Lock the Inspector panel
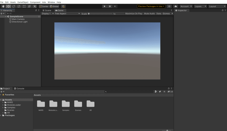 point(222,10)
